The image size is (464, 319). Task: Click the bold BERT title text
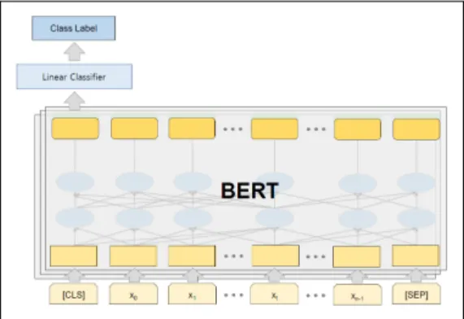(x=249, y=190)
